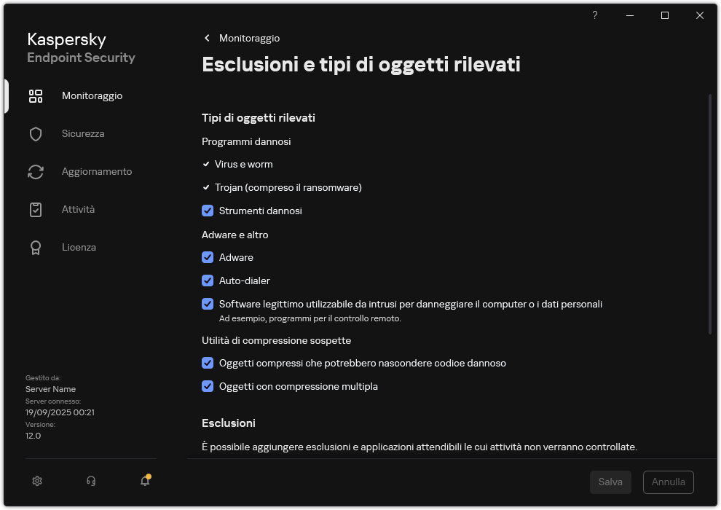Viewport: 721px width, 510px height.
Task: Show notifications via the bell icon
Action: (144, 482)
